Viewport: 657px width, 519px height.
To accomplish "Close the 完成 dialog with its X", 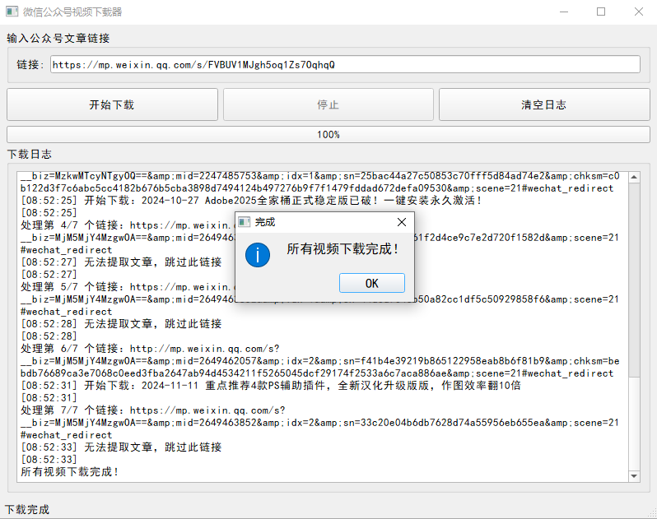I will tap(401, 222).
